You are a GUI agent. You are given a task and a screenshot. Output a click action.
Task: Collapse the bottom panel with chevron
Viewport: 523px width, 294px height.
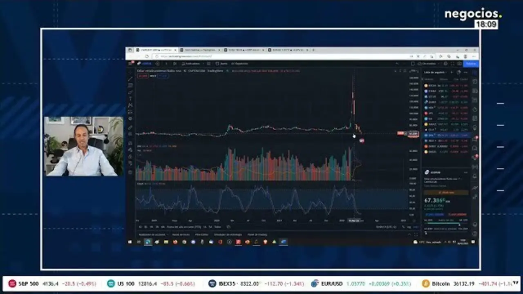[409, 234]
